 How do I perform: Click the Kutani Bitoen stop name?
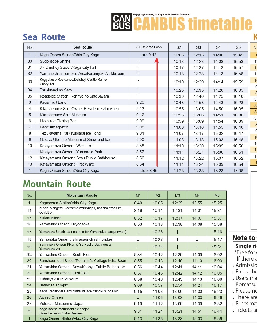coord(50,218)
